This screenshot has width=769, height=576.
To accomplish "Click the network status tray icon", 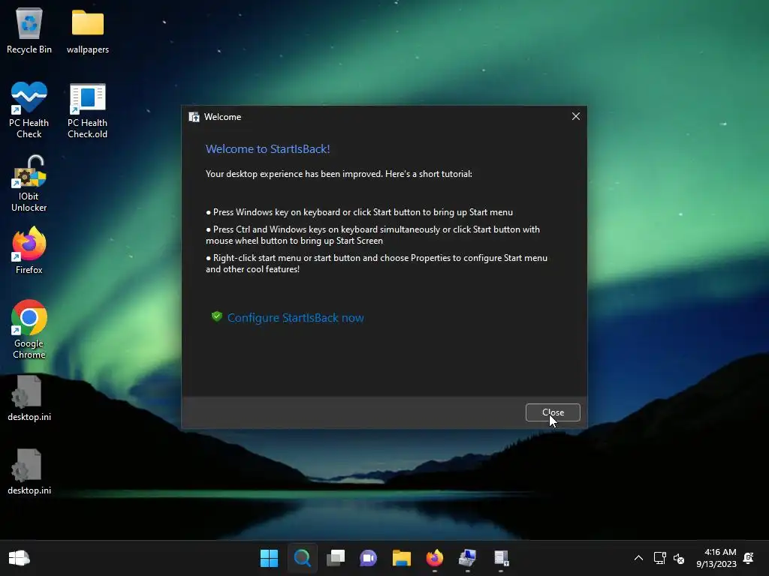I will [x=659, y=558].
